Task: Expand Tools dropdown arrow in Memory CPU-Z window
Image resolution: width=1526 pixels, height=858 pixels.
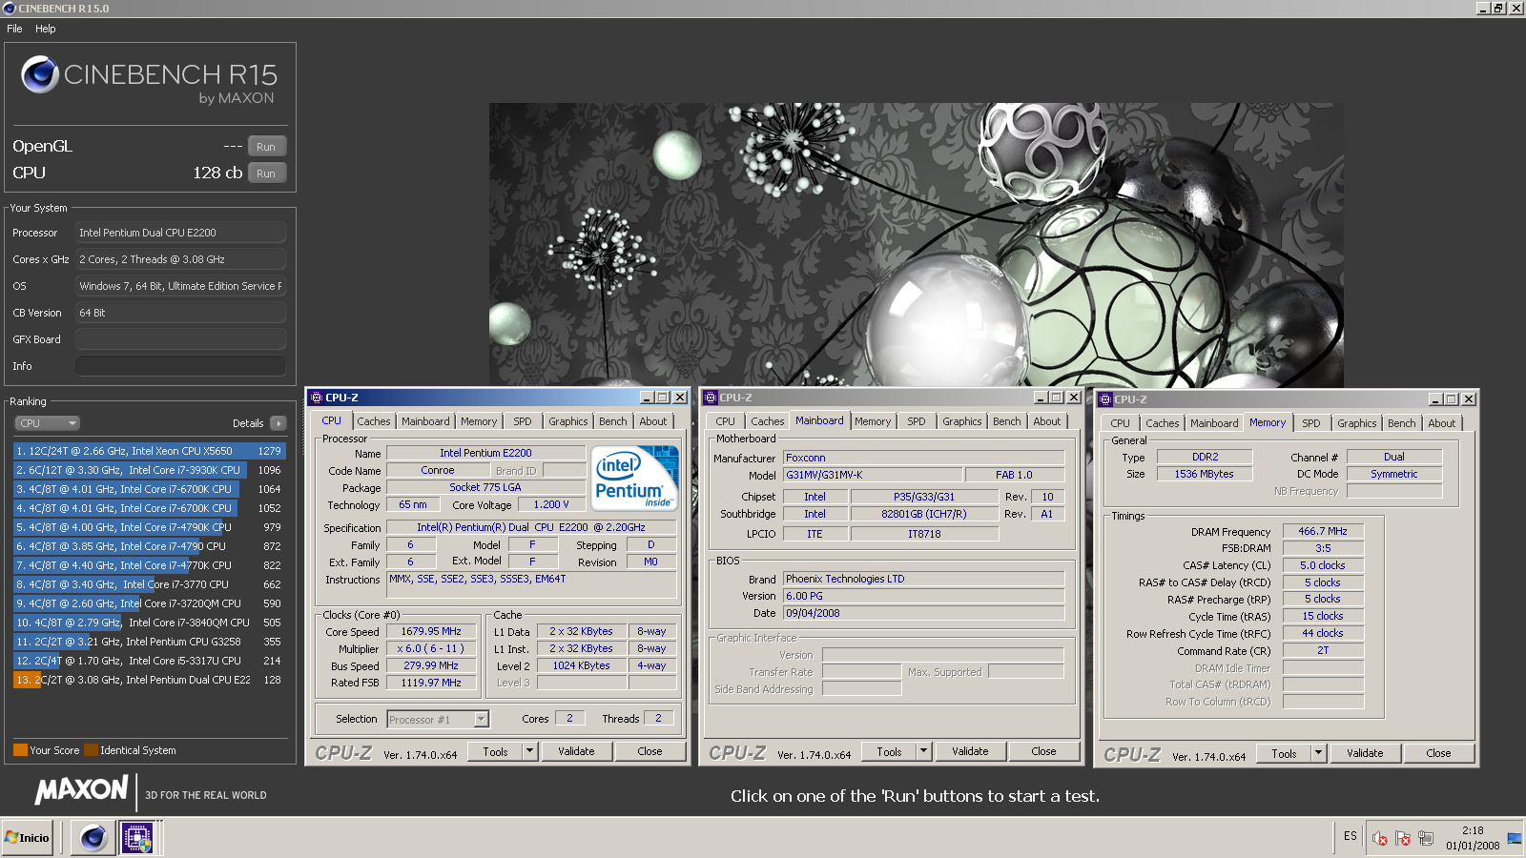Action: click(1319, 753)
